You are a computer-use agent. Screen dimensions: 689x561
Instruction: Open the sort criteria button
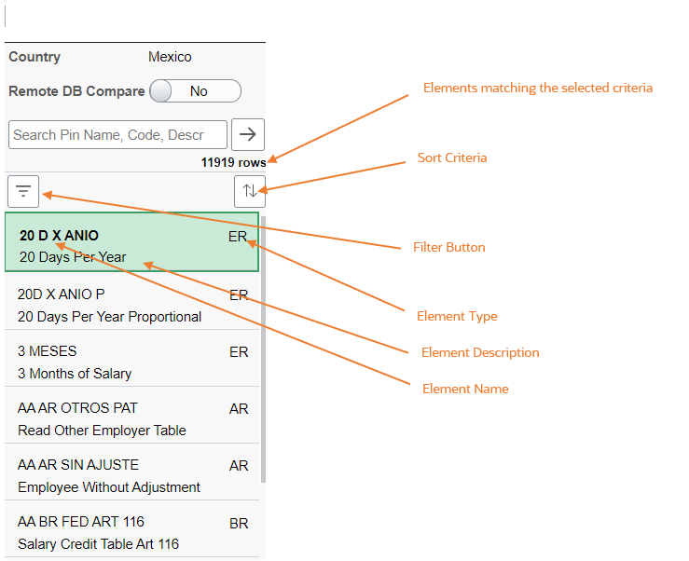[x=249, y=191]
